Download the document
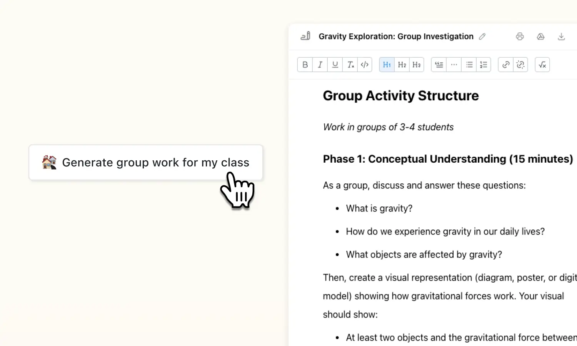Screen dimensions: 577x346 click(562, 36)
